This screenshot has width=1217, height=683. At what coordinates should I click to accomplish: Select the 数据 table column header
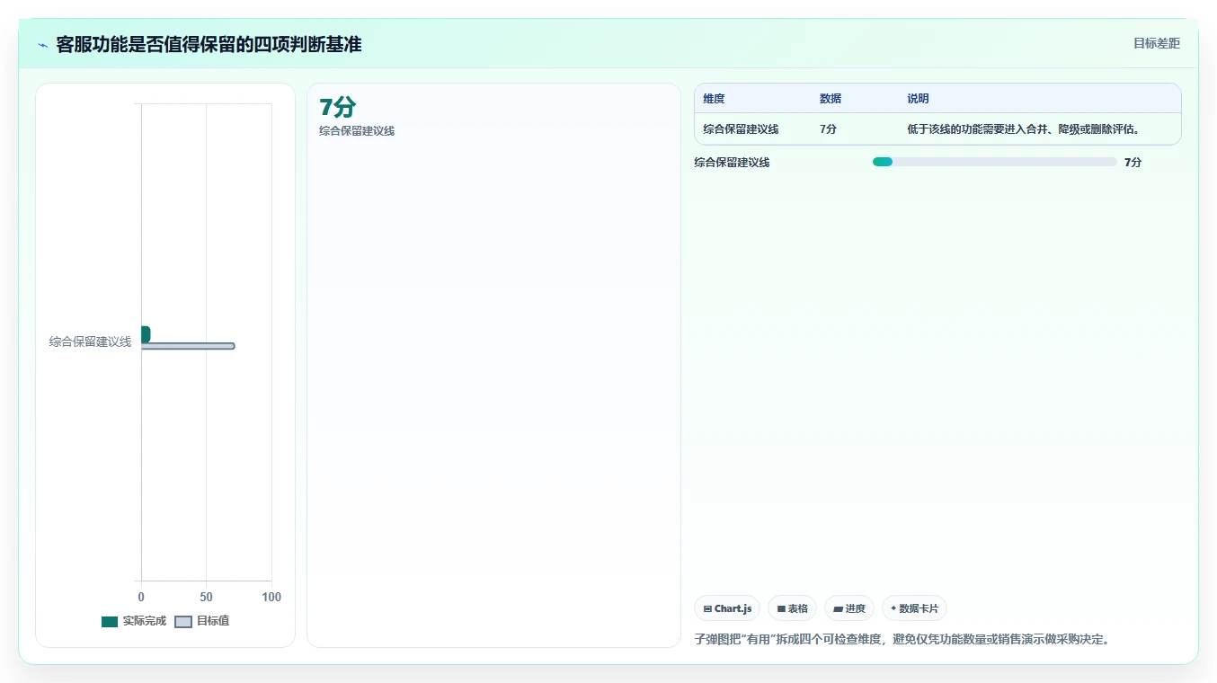pyautogui.click(x=831, y=99)
